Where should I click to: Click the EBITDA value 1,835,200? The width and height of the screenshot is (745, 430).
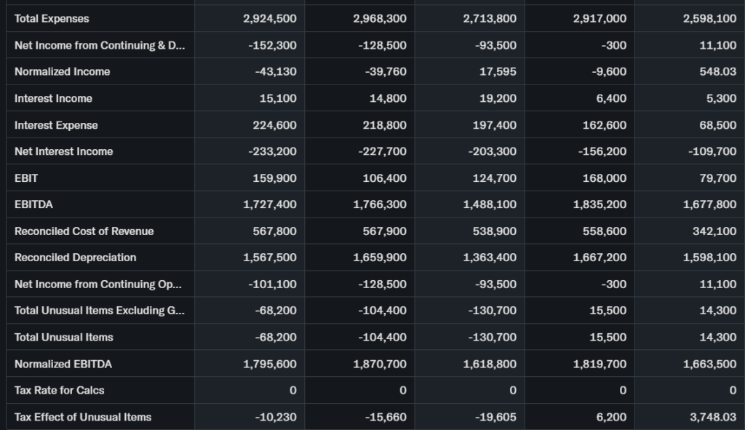(599, 204)
